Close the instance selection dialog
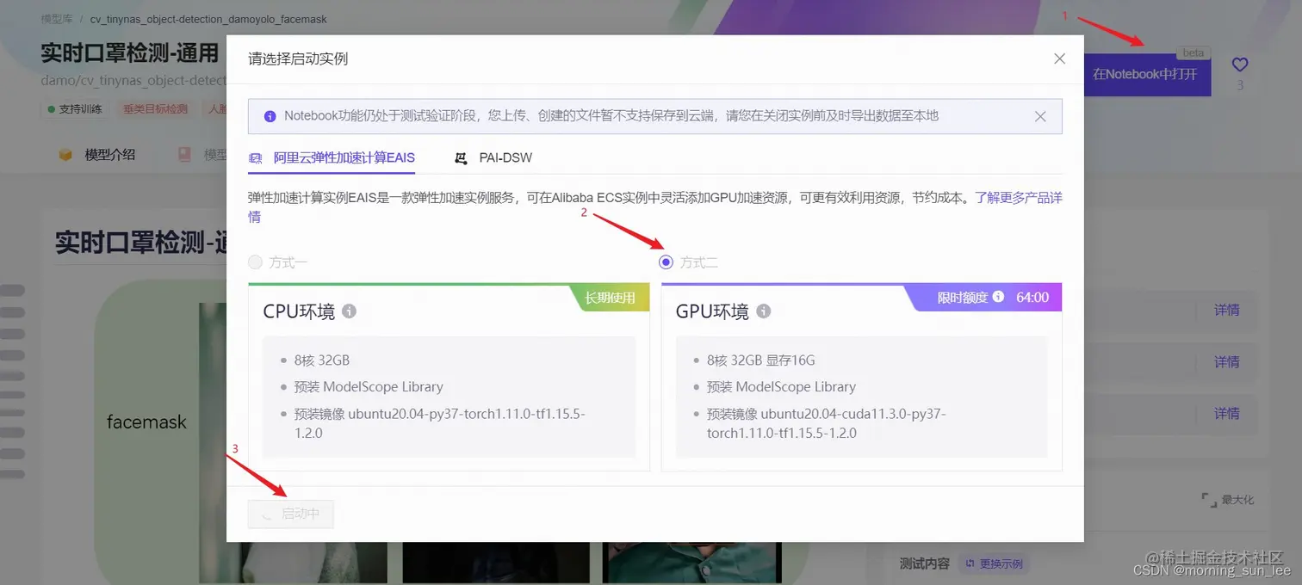Screen dimensions: 1302x585 tap(1059, 58)
